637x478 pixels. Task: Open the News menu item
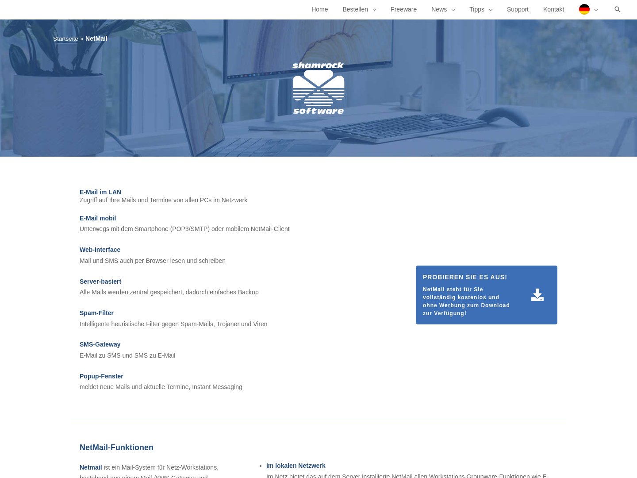click(439, 9)
